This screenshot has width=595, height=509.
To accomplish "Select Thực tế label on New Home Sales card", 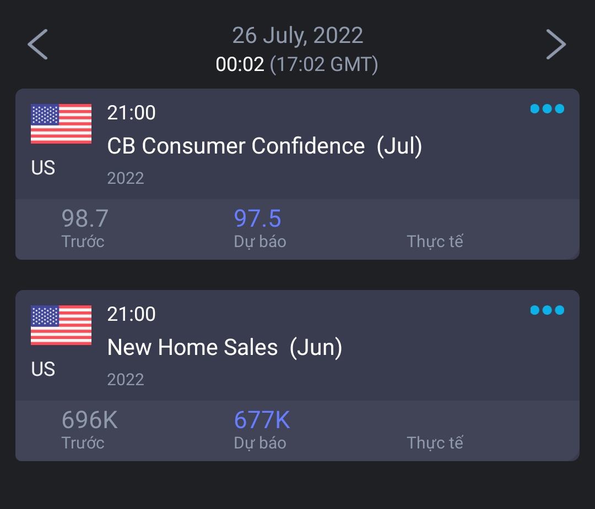I will click(435, 442).
